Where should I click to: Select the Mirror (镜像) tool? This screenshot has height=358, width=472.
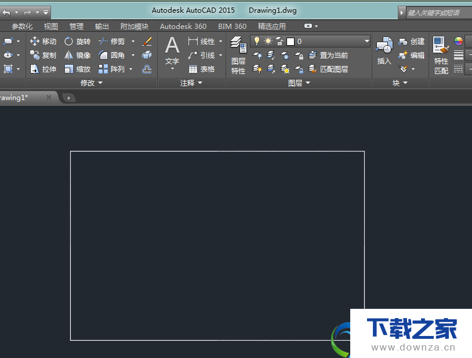click(77, 56)
